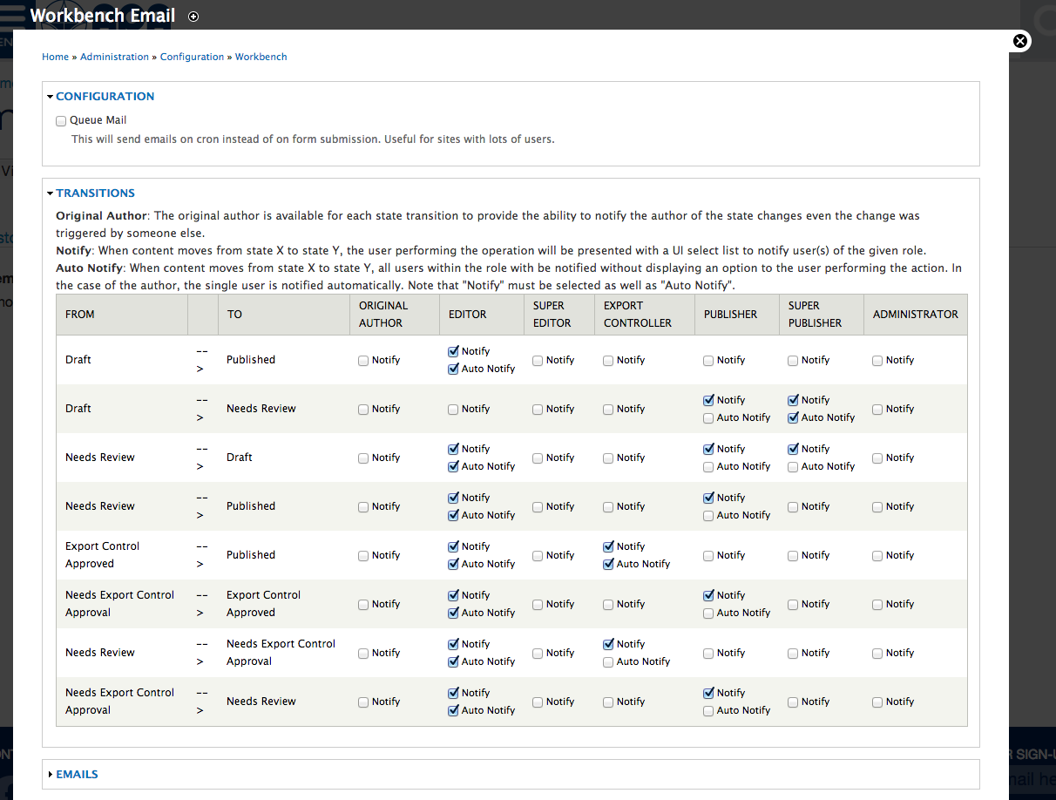This screenshot has height=800, width=1056.
Task: Collapse the Configuration section
Action: point(105,96)
